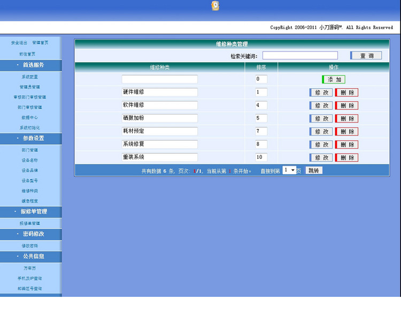
Task: Click 删除 for the 硒鼓加粉 row
Action: (x=346, y=119)
